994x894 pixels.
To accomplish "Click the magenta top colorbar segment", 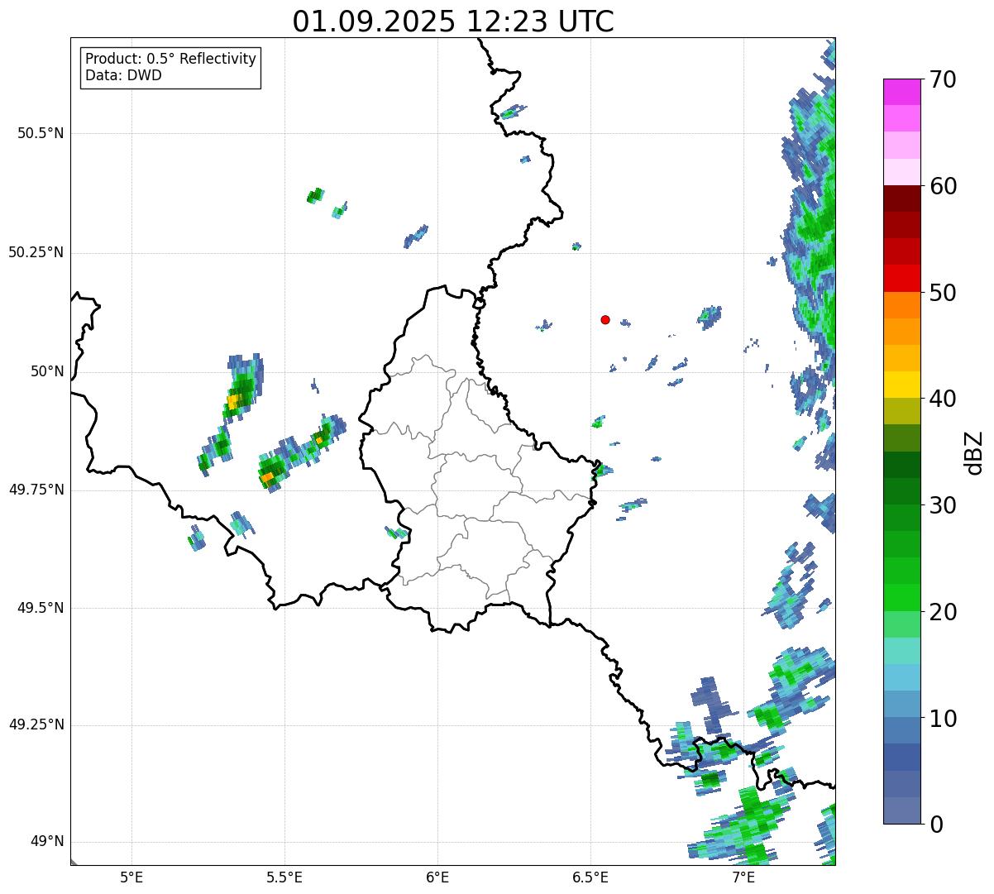I will [901, 92].
